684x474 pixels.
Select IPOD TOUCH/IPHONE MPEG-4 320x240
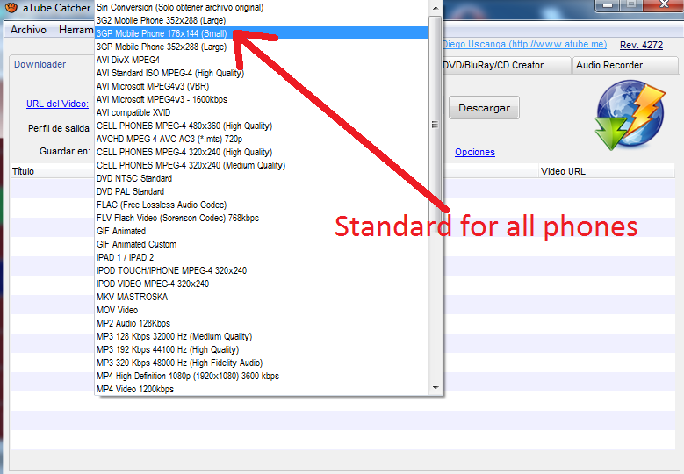click(261, 270)
